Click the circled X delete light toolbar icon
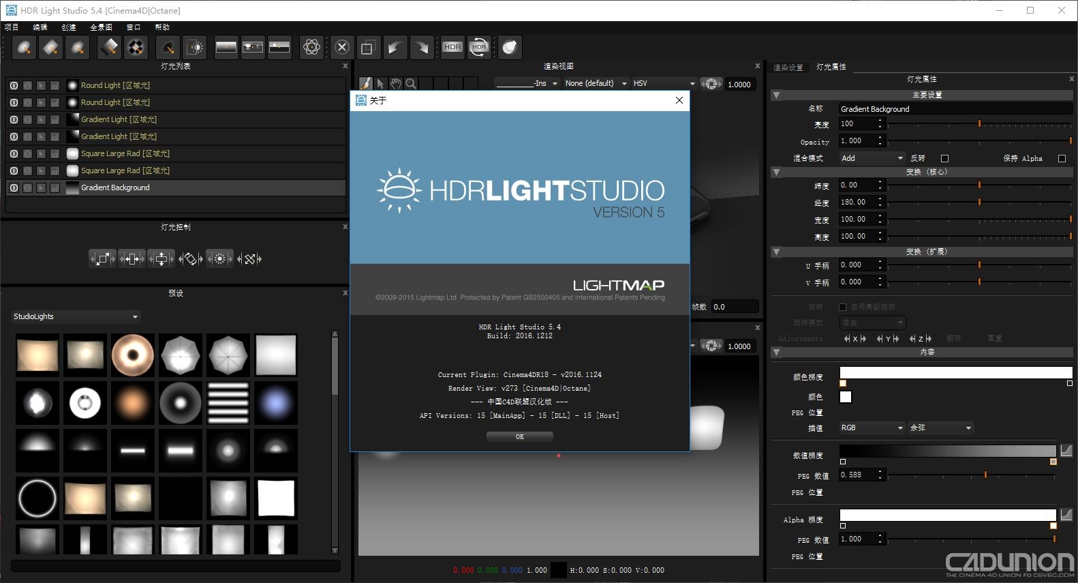 (x=342, y=47)
